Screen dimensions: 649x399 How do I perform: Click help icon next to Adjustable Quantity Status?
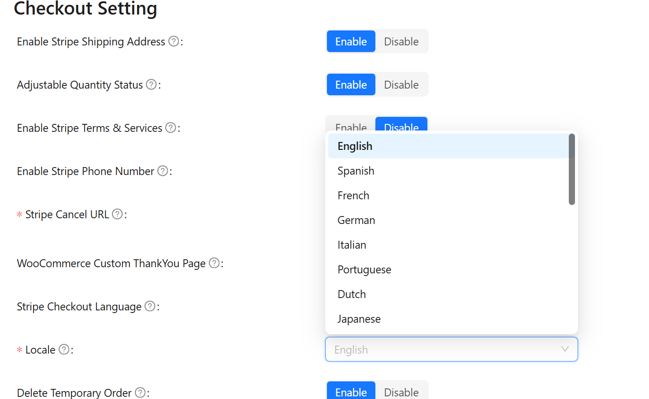click(151, 84)
